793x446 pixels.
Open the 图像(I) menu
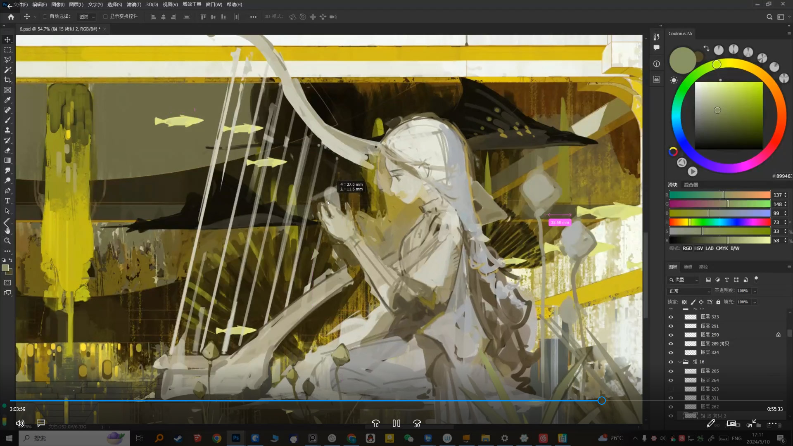(x=58, y=5)
